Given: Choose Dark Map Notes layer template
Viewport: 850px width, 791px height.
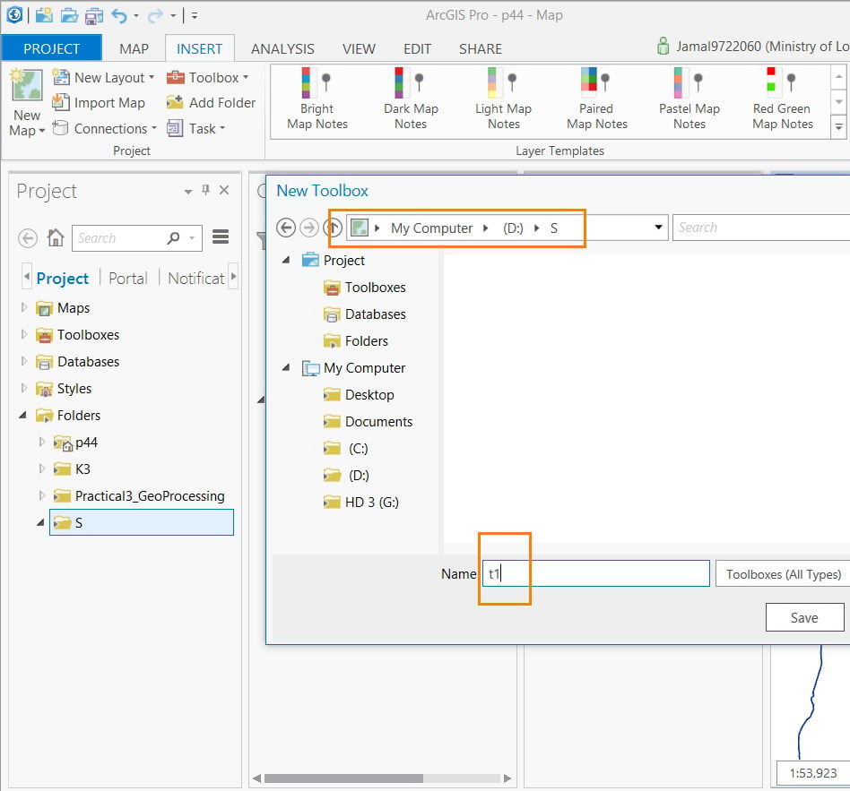Looking at the screenshot, I should (x=411, y=99).
